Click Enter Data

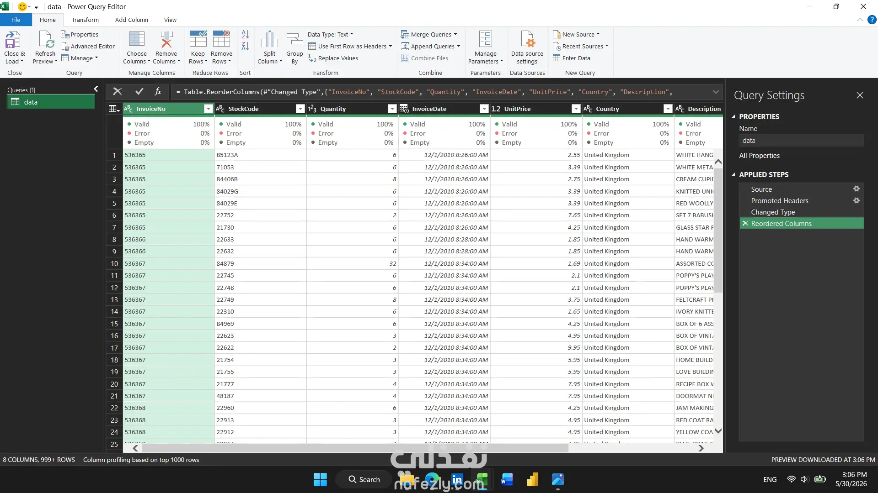click(572, 58)
